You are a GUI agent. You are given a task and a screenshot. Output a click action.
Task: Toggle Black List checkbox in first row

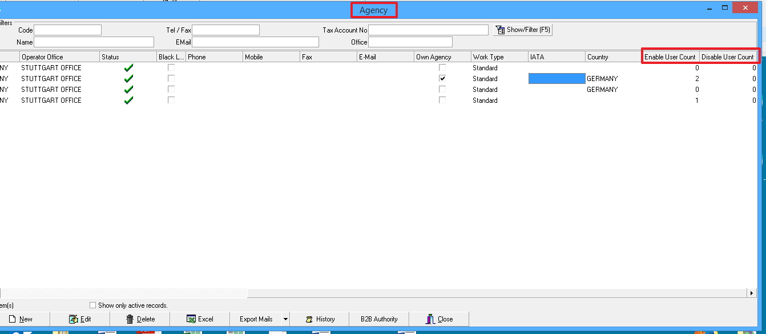[x=171, y=68]
